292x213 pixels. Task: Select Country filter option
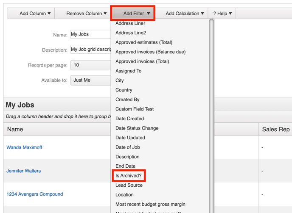124,90
